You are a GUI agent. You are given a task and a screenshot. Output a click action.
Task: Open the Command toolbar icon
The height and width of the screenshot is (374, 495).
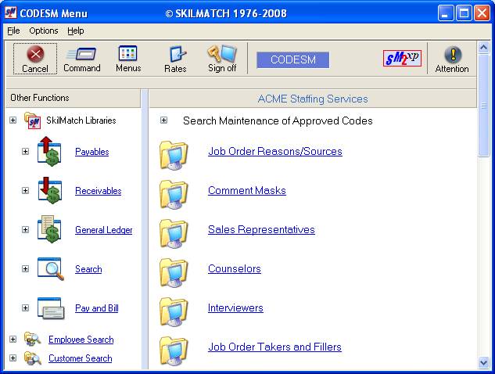click(x=82, y=54)
